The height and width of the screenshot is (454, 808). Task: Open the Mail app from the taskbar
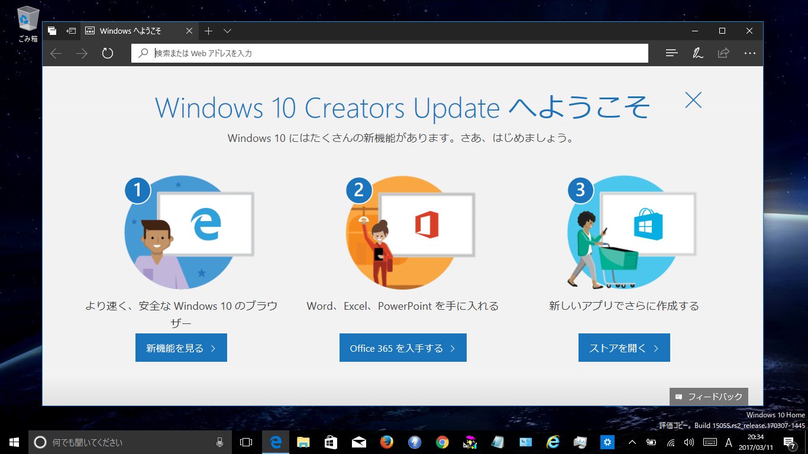[x=358, y=442]
